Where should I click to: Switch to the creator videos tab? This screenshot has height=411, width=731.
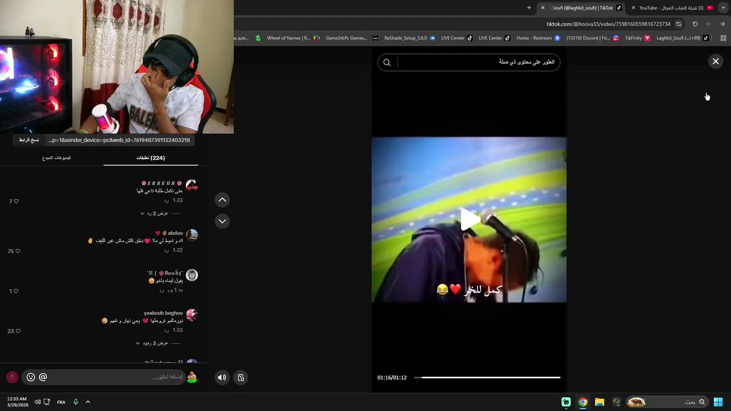pyautogui.click(x=57, y=158)
